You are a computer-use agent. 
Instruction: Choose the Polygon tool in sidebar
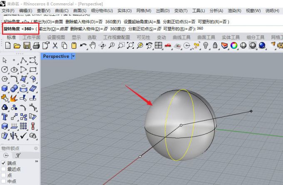pyautogui.click(x=5, y=79)
